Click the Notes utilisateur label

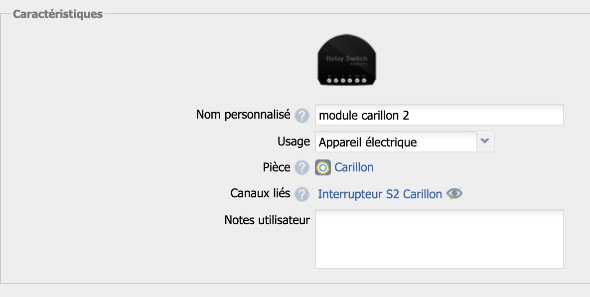(267, 220)
